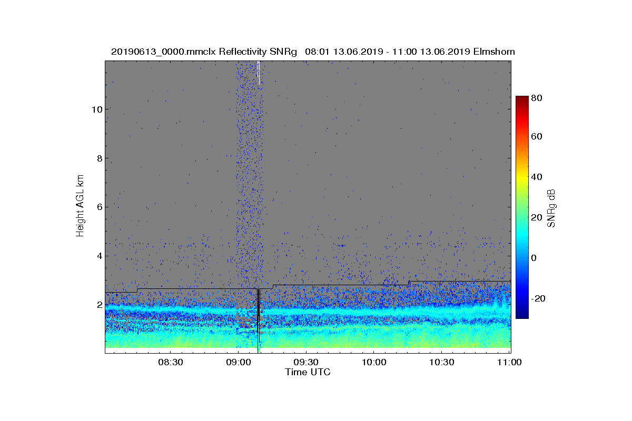Click the height tick label '2'
The image size is (632, 421).
click(x=99, y=305)
